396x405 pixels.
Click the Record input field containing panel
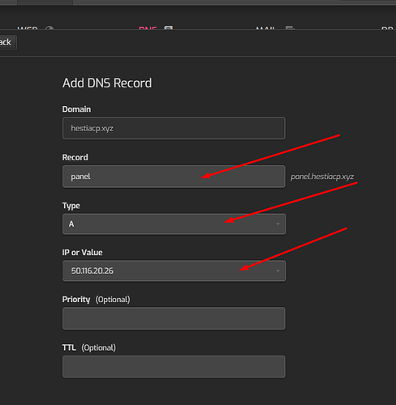[x=174, y=177]
